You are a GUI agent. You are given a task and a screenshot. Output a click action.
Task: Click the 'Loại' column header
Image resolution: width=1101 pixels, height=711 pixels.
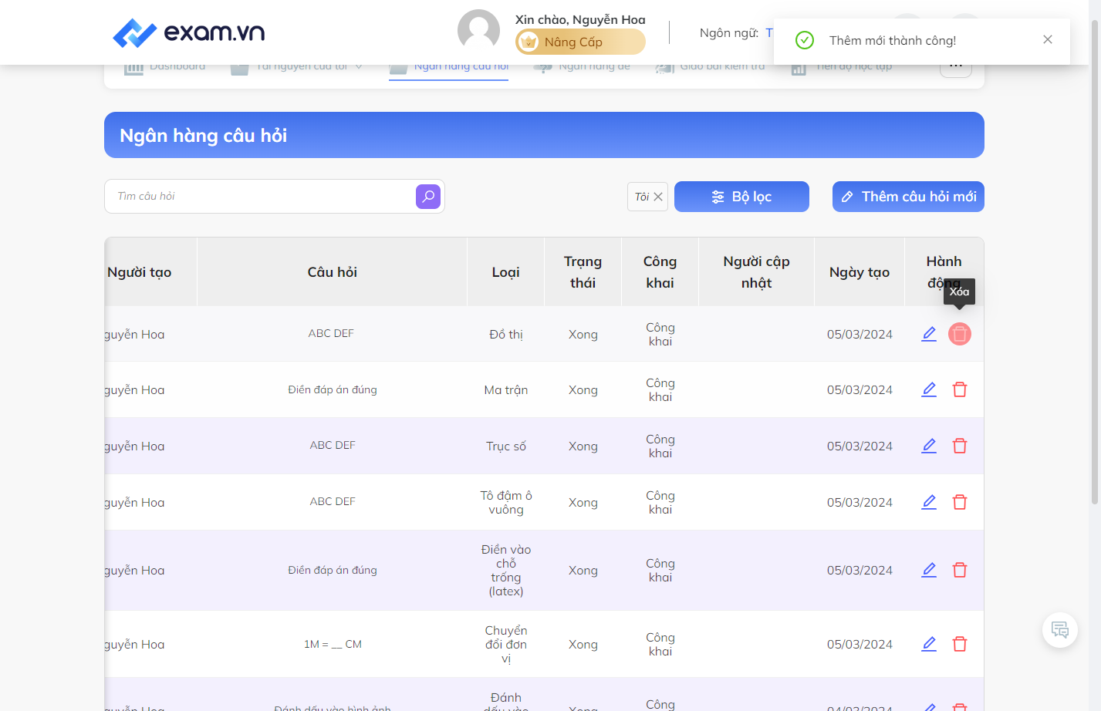tap(506, 272)
